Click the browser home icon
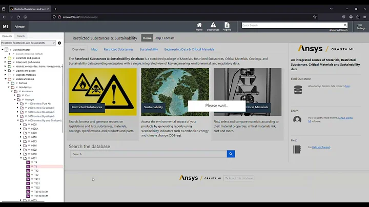Image resolution: width=369 pixels, height=207 pixels. (x=25, y=17)
